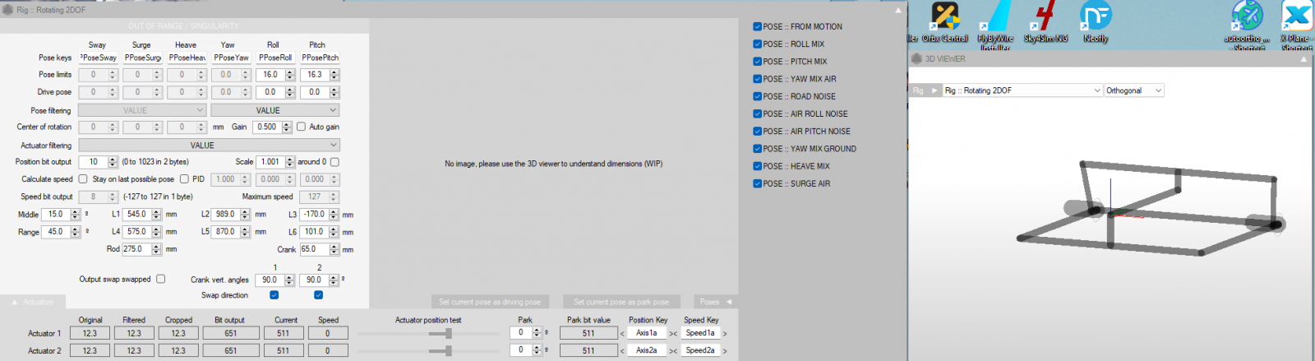Launch Sky4Sim NG desktop shortcut
The image size is (1315, 361).
[x=1045, y=22]
